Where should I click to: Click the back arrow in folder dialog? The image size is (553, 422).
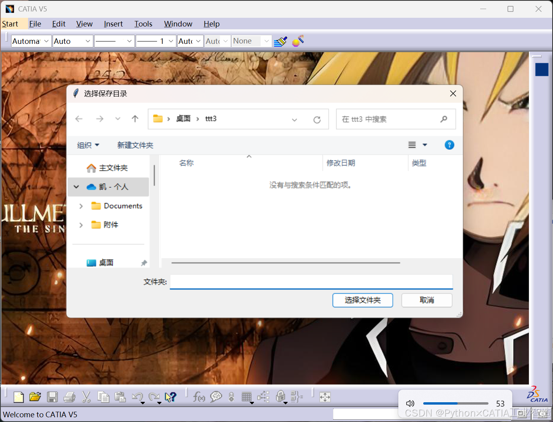[79, 119]
